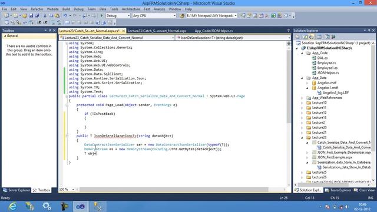The image size is (377, 212).
Task: Start debugging with the green play icon
Action: [101, 16]
